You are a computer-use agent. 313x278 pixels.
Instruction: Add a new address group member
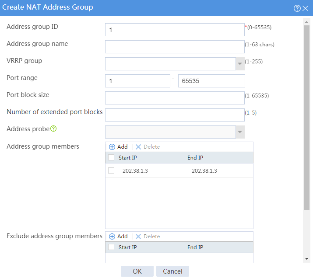point(118,147)
